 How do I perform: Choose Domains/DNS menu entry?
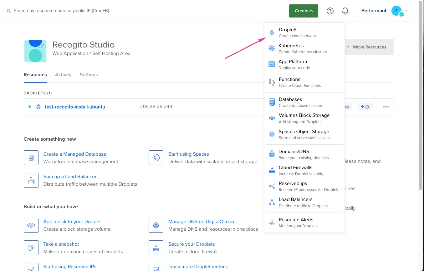click(x=304, y=154)
